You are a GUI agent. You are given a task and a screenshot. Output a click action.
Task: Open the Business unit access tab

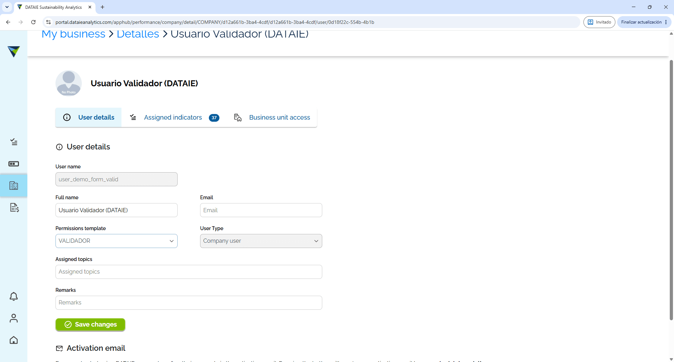[x=272, y=118]
